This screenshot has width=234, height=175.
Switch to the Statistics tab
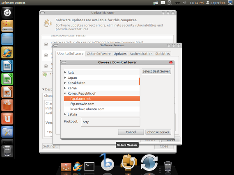163,54
